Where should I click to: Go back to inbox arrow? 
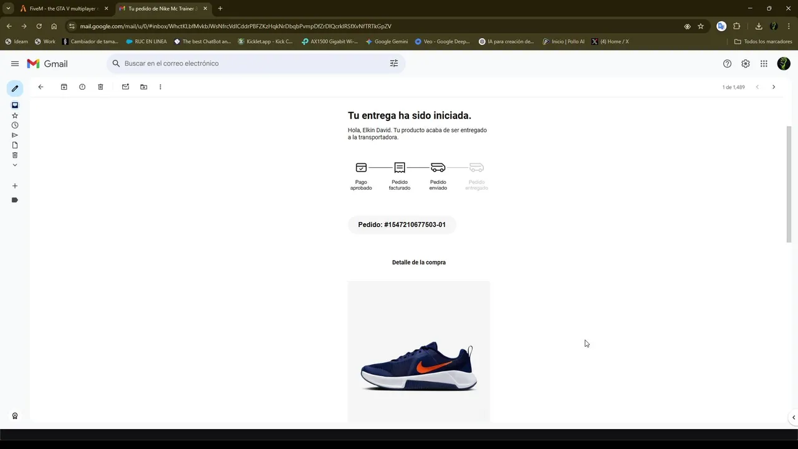click(41, 87)
